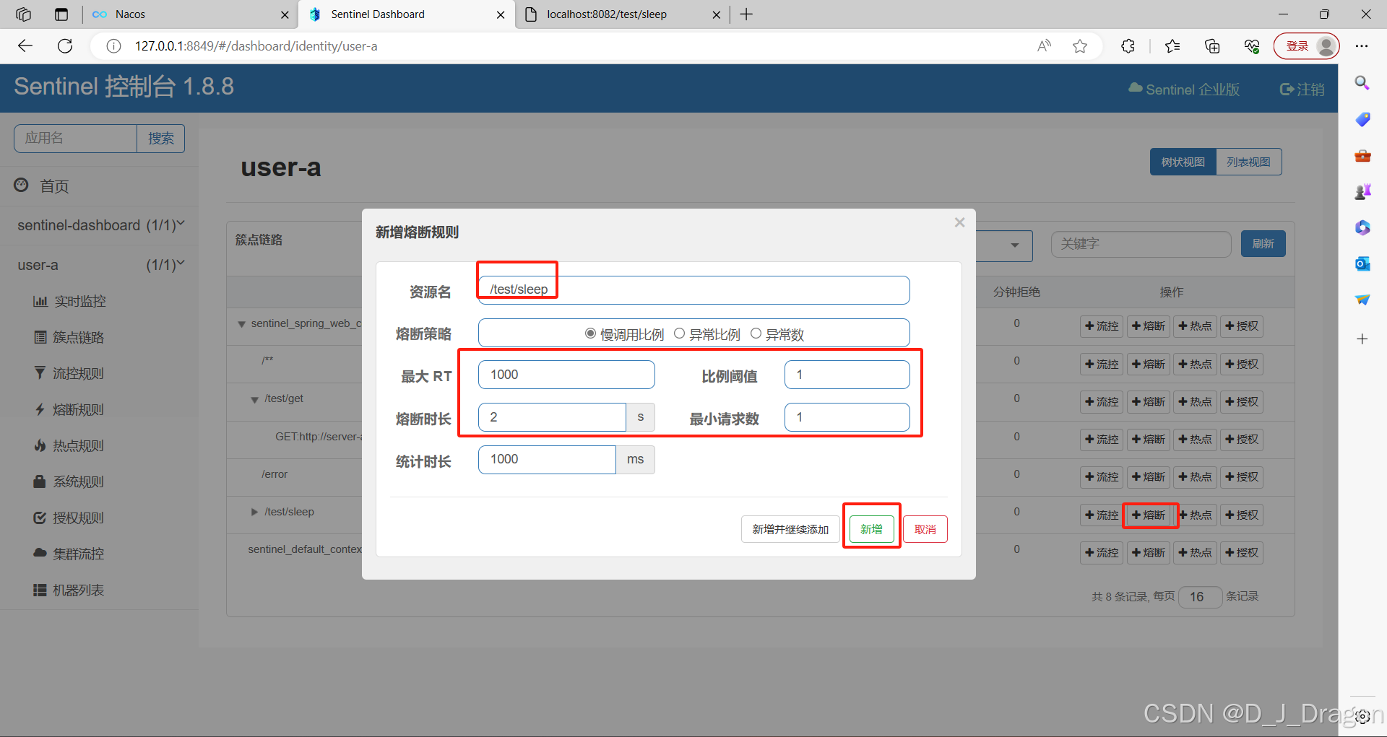Open 簇点链路 in the sidebar
The image size is (1387, 737).
69,337
